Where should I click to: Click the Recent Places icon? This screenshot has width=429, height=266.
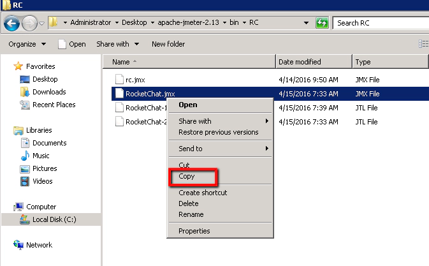point(25,105)
